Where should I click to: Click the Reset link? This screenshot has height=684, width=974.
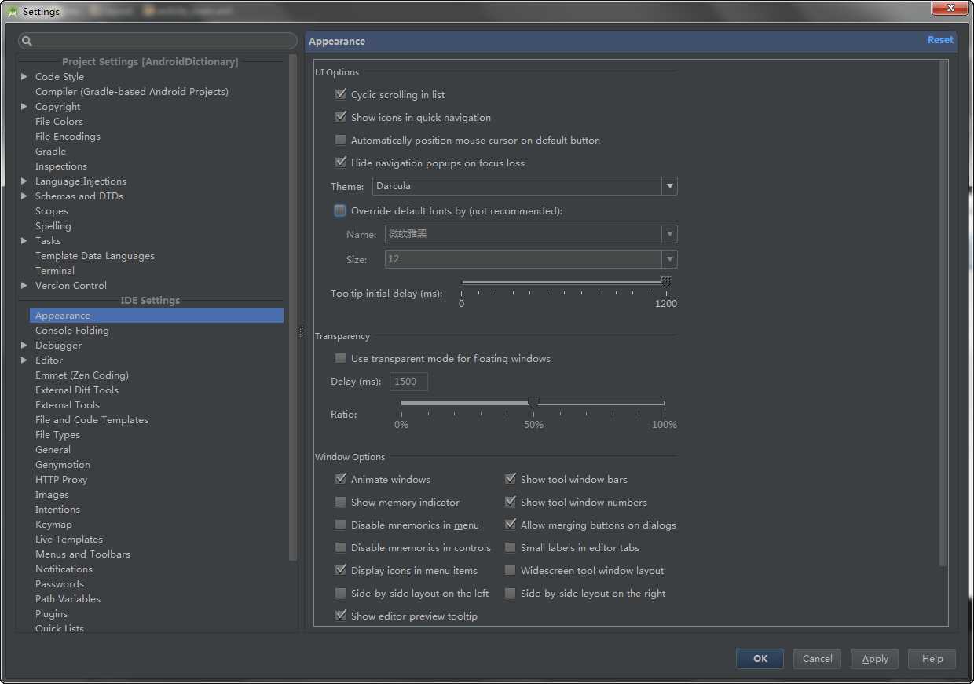[x=940, y=40]
